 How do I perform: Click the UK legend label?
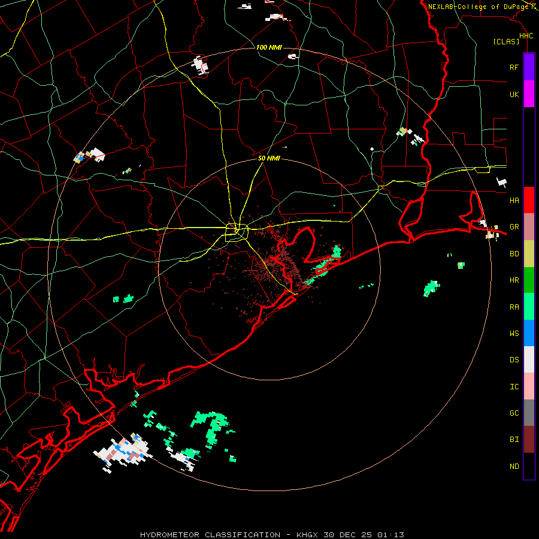[x=514, y=94]
